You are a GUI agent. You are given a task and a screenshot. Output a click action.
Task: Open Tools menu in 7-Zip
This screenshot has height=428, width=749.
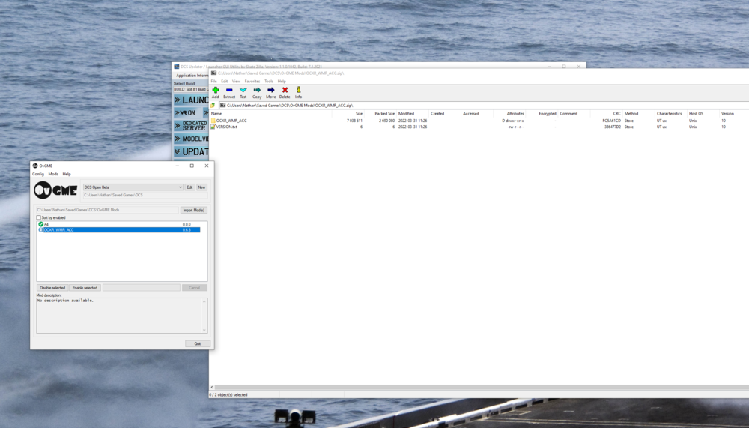(x=269, y=81)
